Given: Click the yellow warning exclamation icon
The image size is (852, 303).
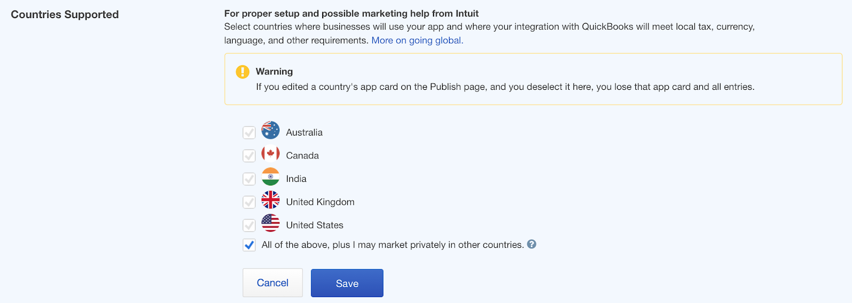Looking at the screenshot, I should tap(242, 72).
